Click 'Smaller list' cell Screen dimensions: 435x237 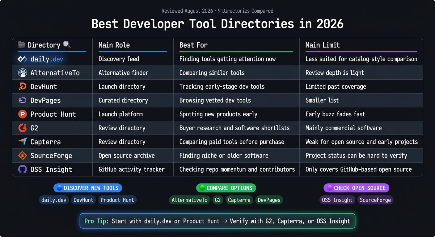point(322,100)
